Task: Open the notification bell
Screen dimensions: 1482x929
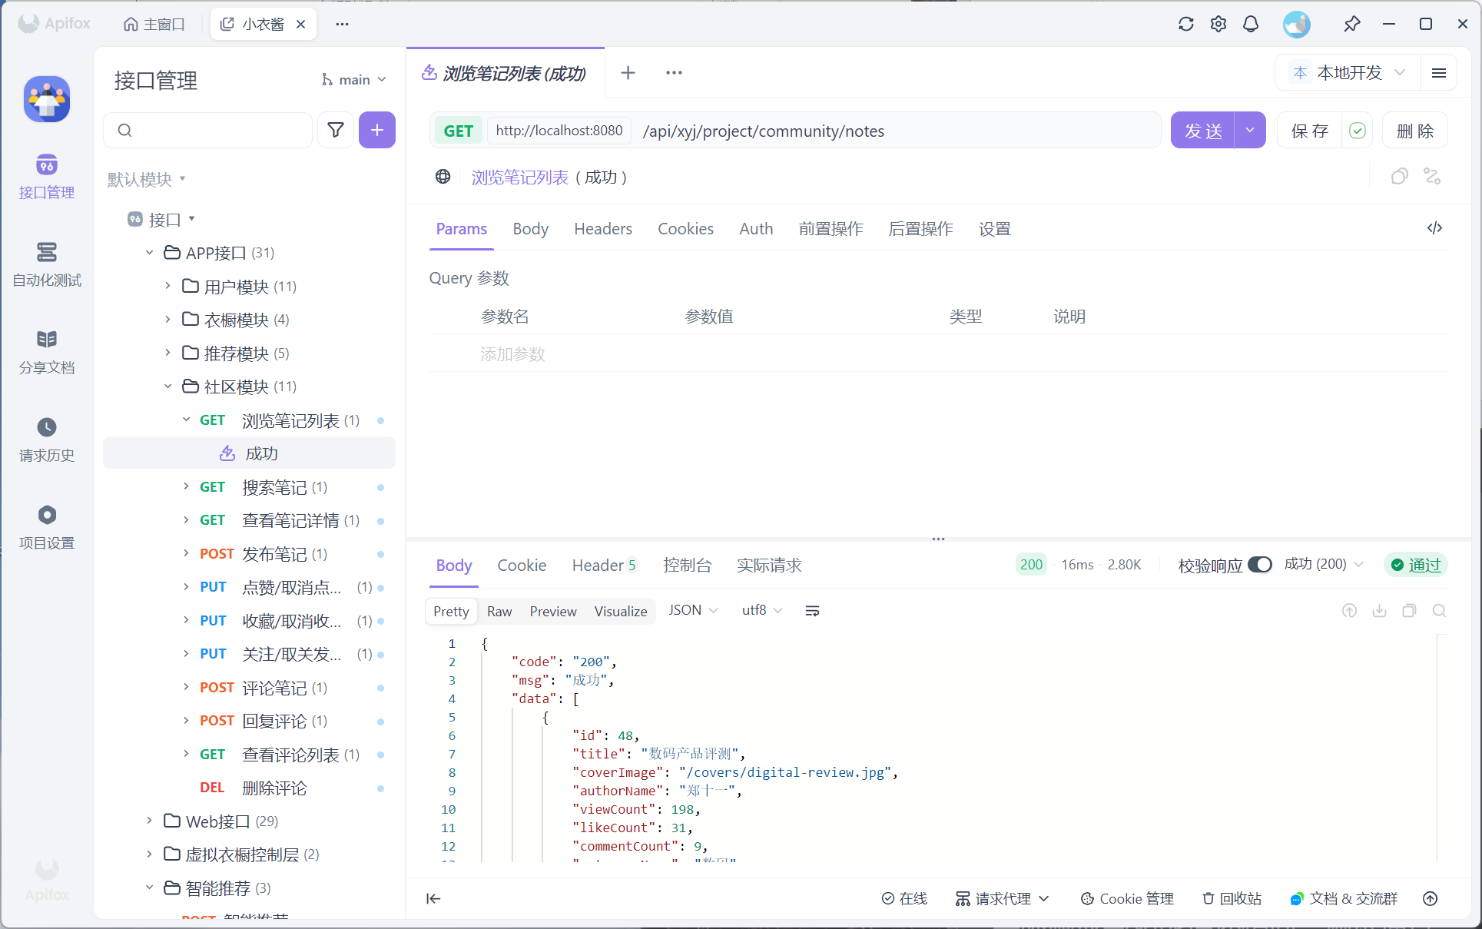Action: tap(1251, 24)
